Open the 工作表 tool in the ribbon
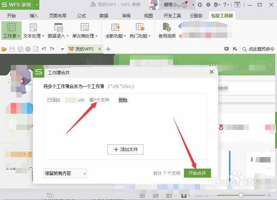 [x=12, y=31]
